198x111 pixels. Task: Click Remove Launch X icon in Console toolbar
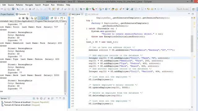coord(23,18)
